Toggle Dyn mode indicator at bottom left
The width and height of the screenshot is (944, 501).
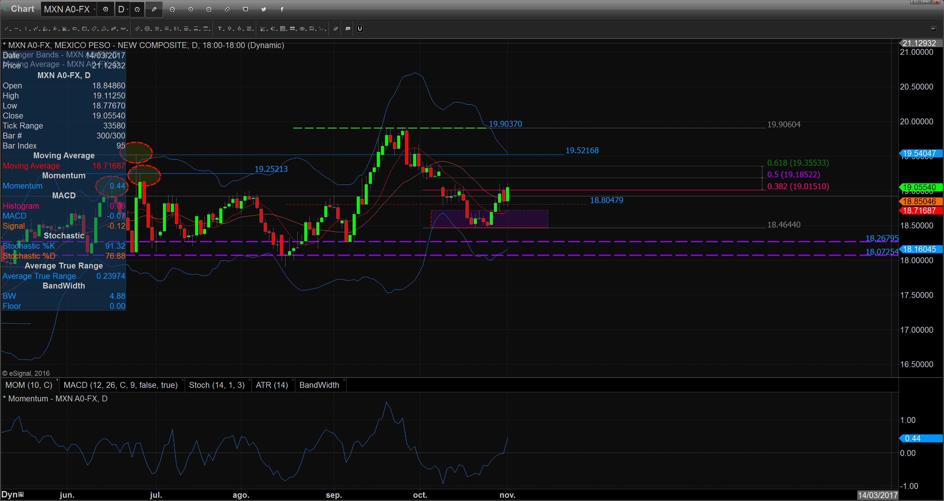pyautogui.click(x=12, y=495)
